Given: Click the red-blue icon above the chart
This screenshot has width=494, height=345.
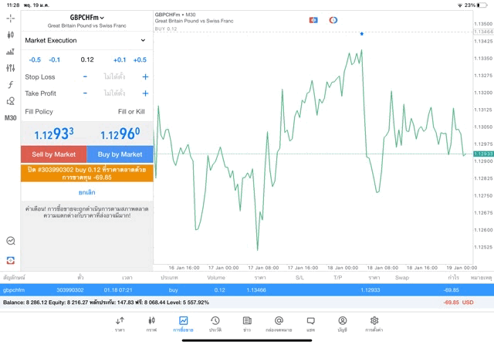Looking at the screenshot, I should (313, 20).
